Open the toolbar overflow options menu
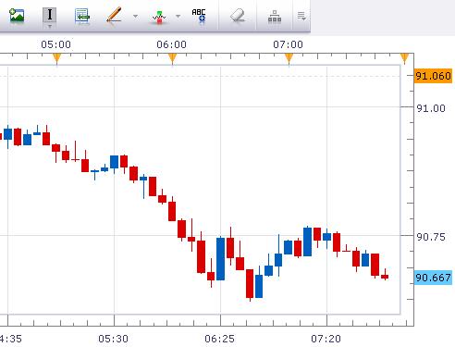This screenshot has height=347, width=455. pyautogui.click(x=301, y=16)
